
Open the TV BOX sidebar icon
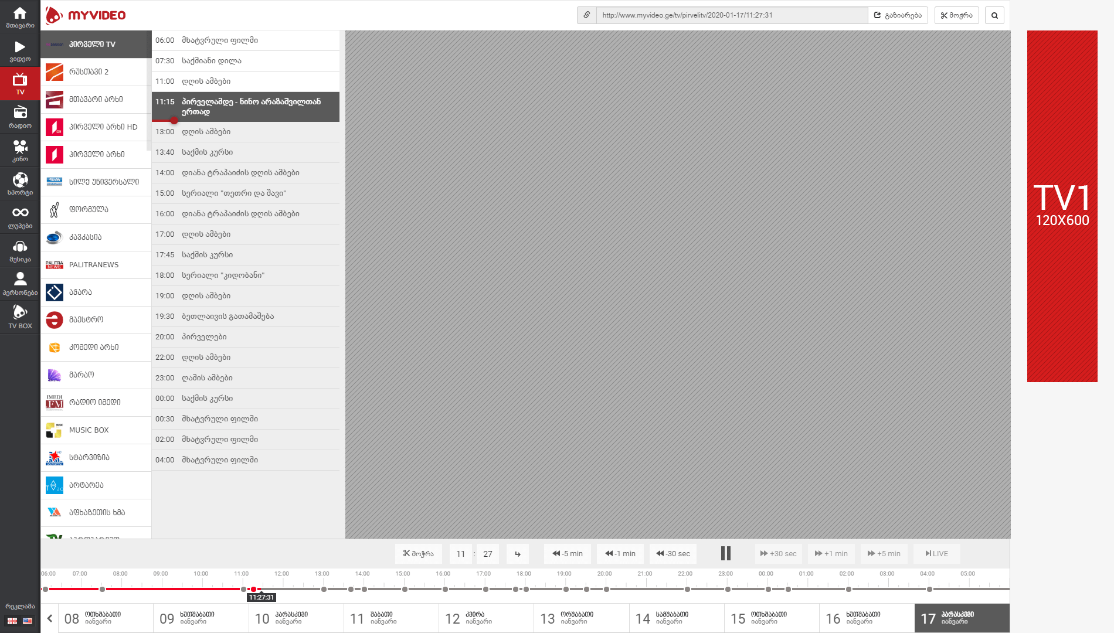20,317
